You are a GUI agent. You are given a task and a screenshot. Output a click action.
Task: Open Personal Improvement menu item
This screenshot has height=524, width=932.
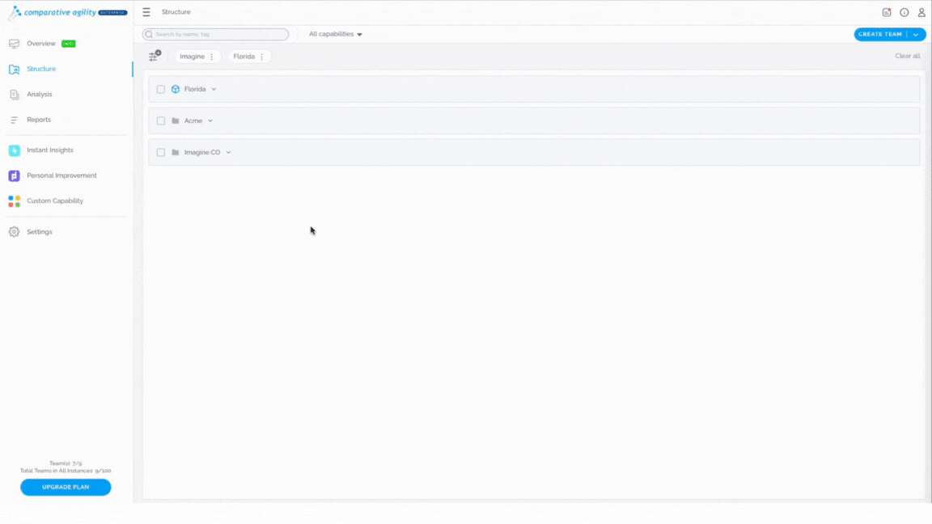coord(61,175)
